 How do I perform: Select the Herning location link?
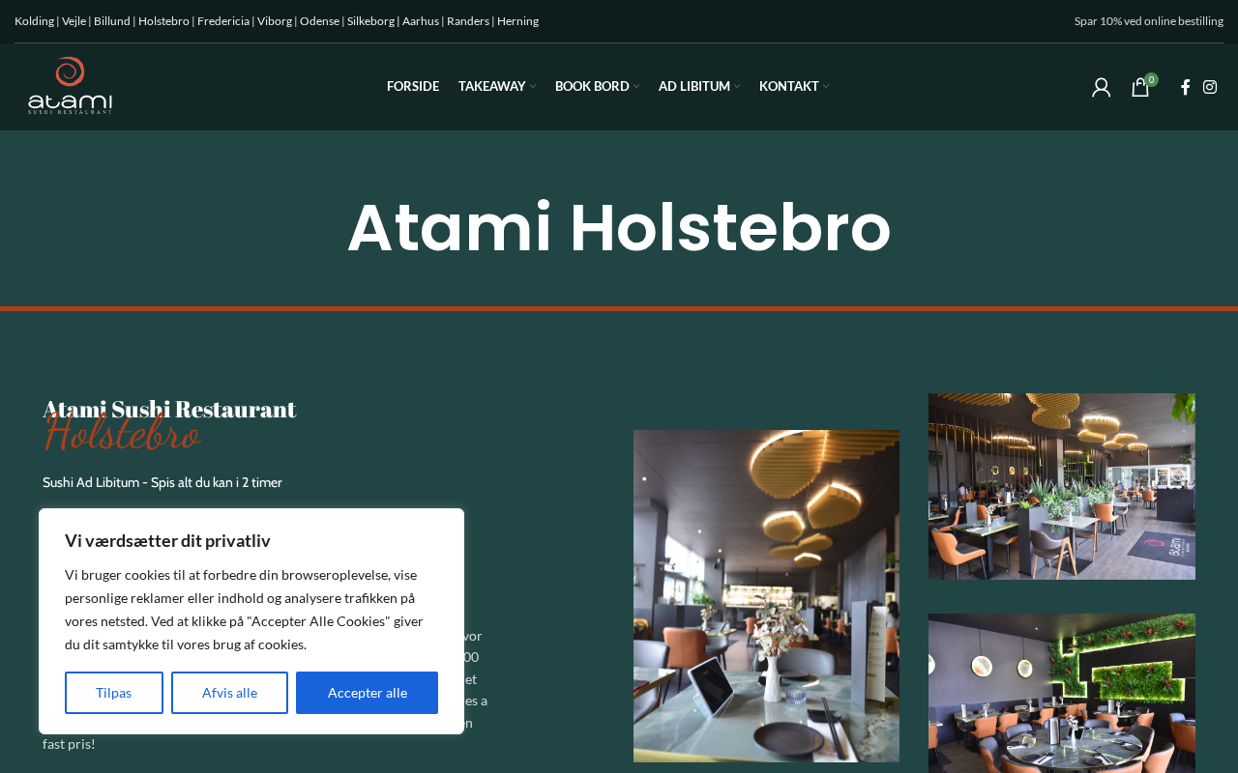[517, 21]
